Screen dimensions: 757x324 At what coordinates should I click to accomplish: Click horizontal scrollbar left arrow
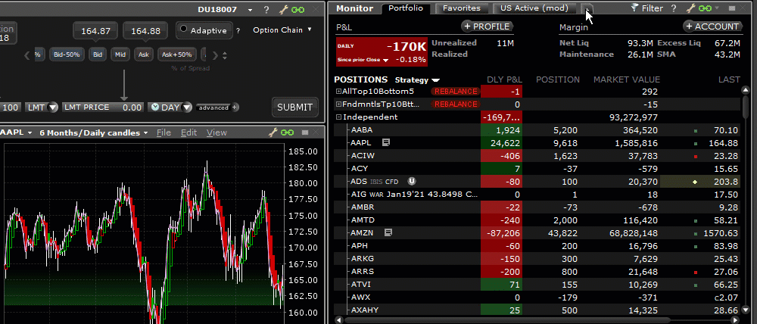338,319
